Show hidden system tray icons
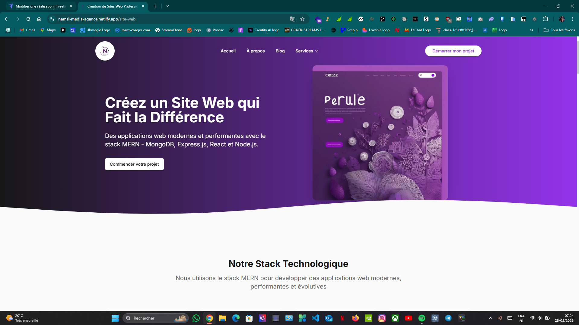The height and width of the screenshot is (325, 579). 490,318
